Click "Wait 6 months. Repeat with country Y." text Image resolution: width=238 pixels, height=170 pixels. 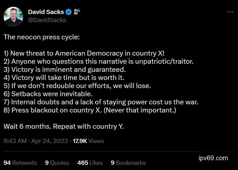point(63,126)
